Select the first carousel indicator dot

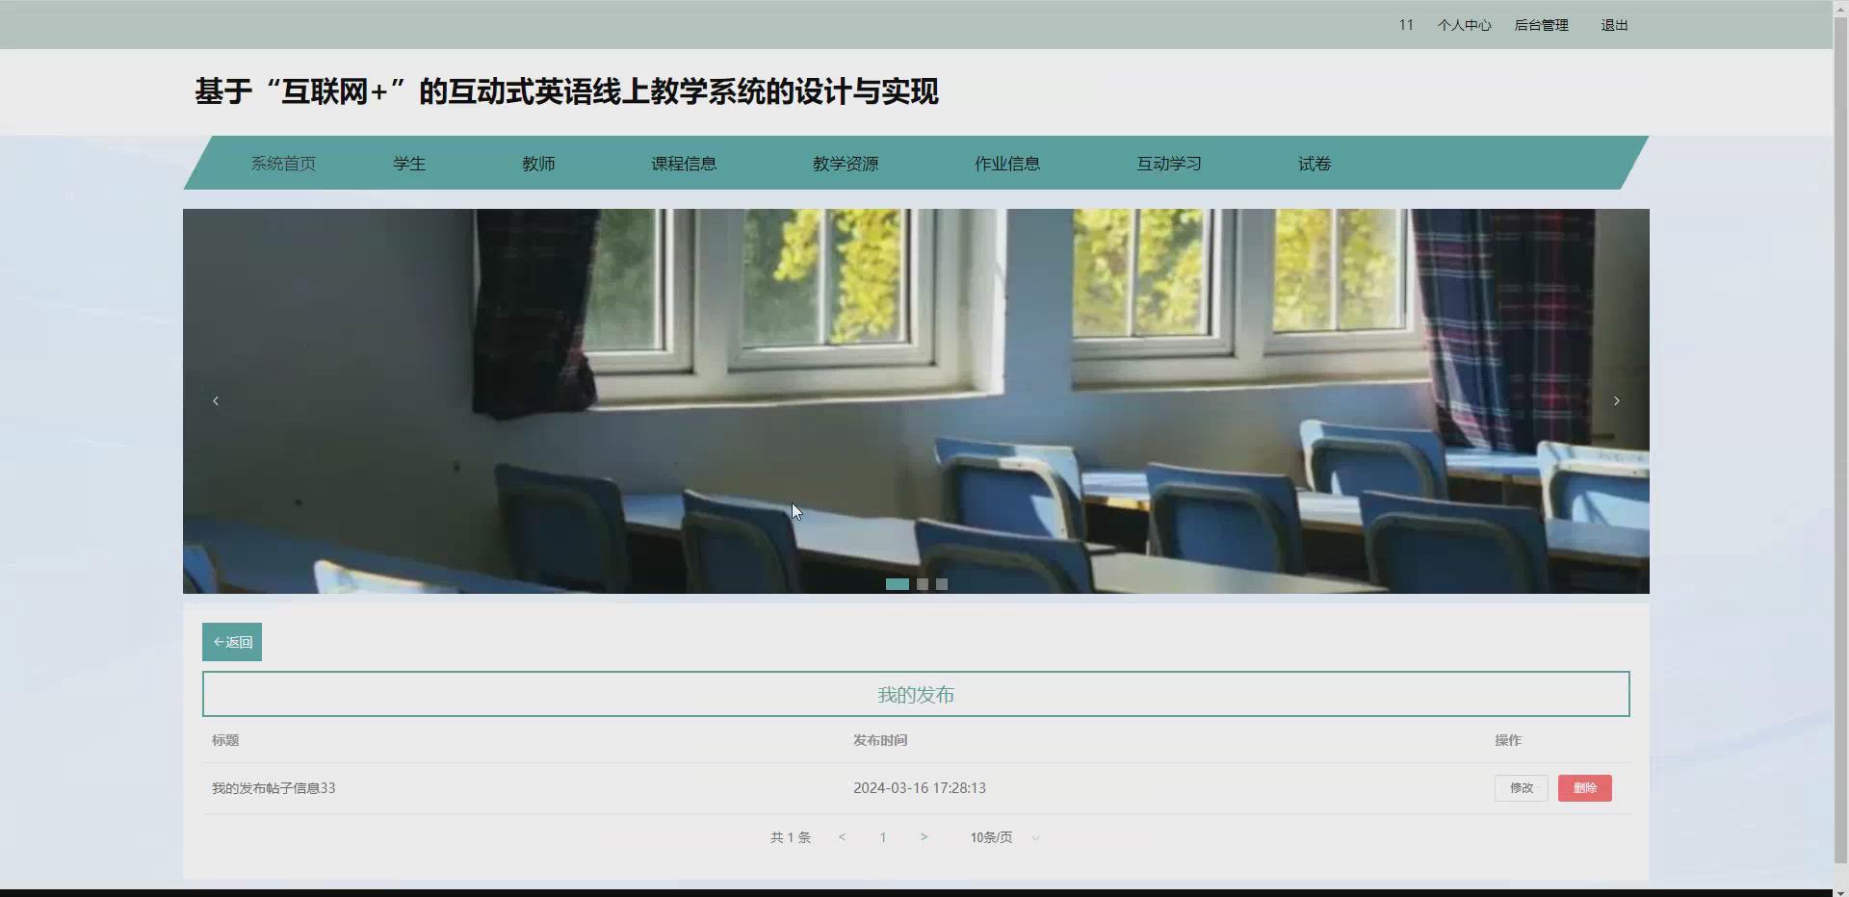(898, 584)
